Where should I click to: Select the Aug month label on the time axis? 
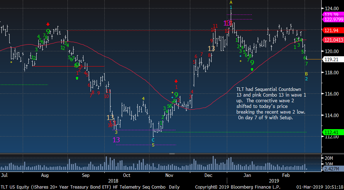(45, 175)
